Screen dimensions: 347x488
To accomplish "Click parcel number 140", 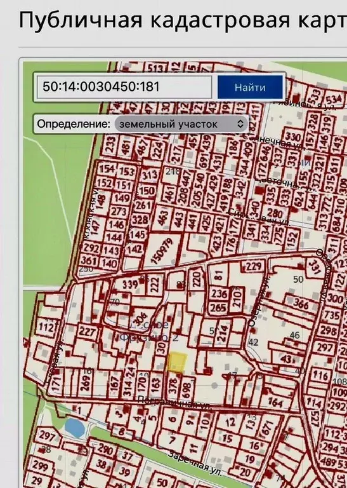I will [109, 264].
